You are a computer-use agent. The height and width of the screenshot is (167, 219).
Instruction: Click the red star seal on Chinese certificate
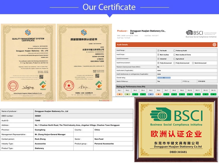coord(69,85)
